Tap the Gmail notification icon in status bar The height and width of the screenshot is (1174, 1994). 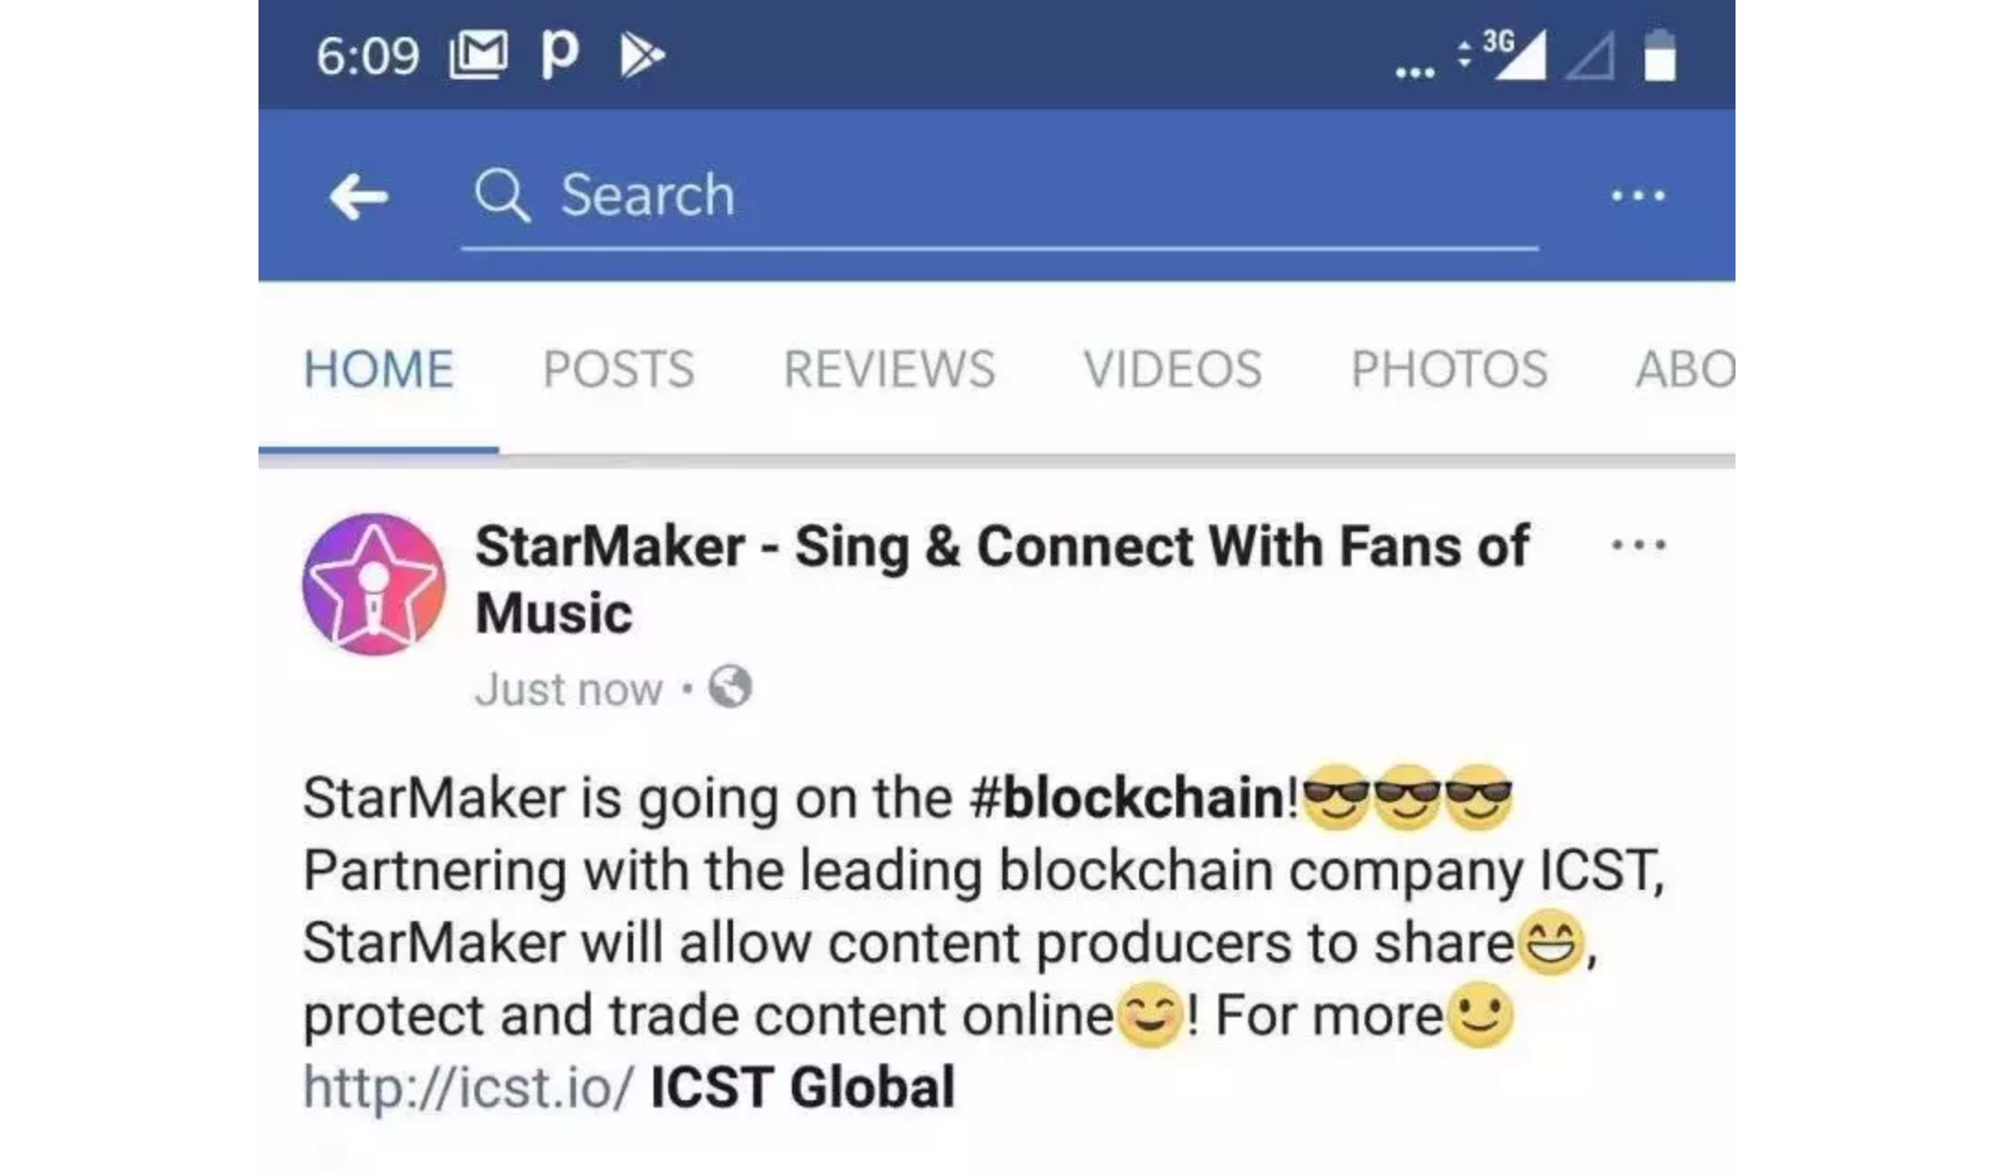tap(478, 54)
